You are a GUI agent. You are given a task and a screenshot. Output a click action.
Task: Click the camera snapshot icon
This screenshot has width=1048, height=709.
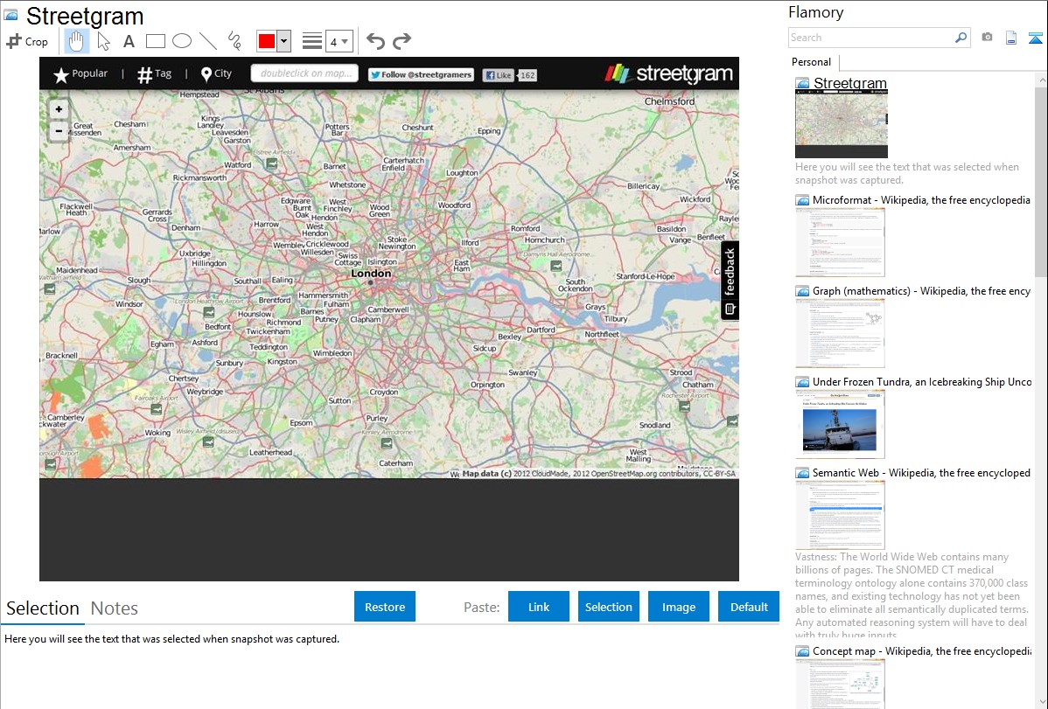click(987, 38)
